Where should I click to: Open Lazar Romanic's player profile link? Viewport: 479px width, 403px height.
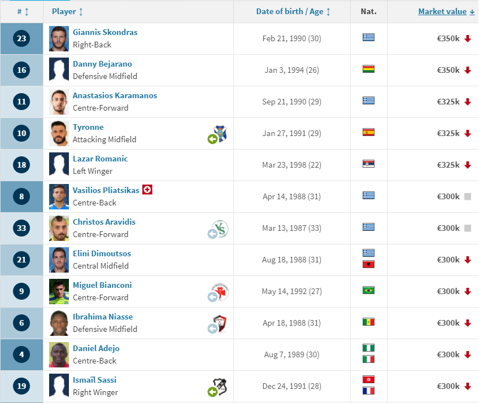100,159
